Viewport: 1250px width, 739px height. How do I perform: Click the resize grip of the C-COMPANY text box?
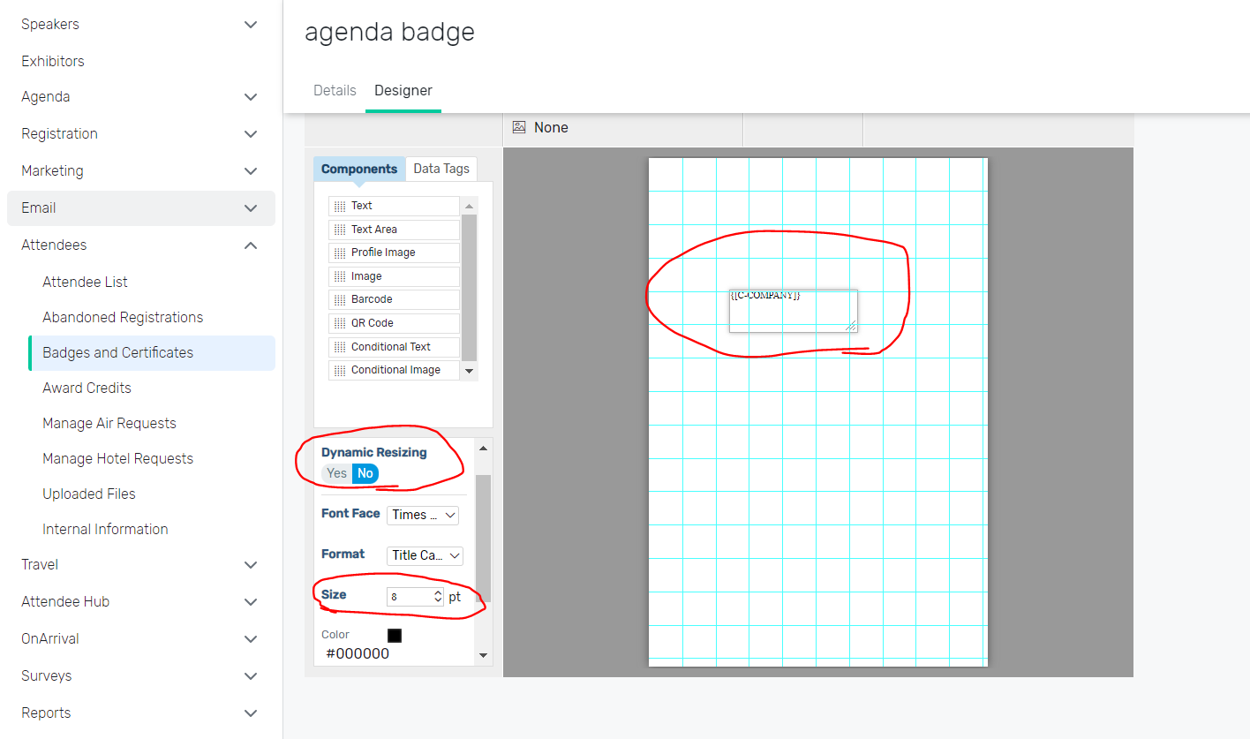pos(851,326)
